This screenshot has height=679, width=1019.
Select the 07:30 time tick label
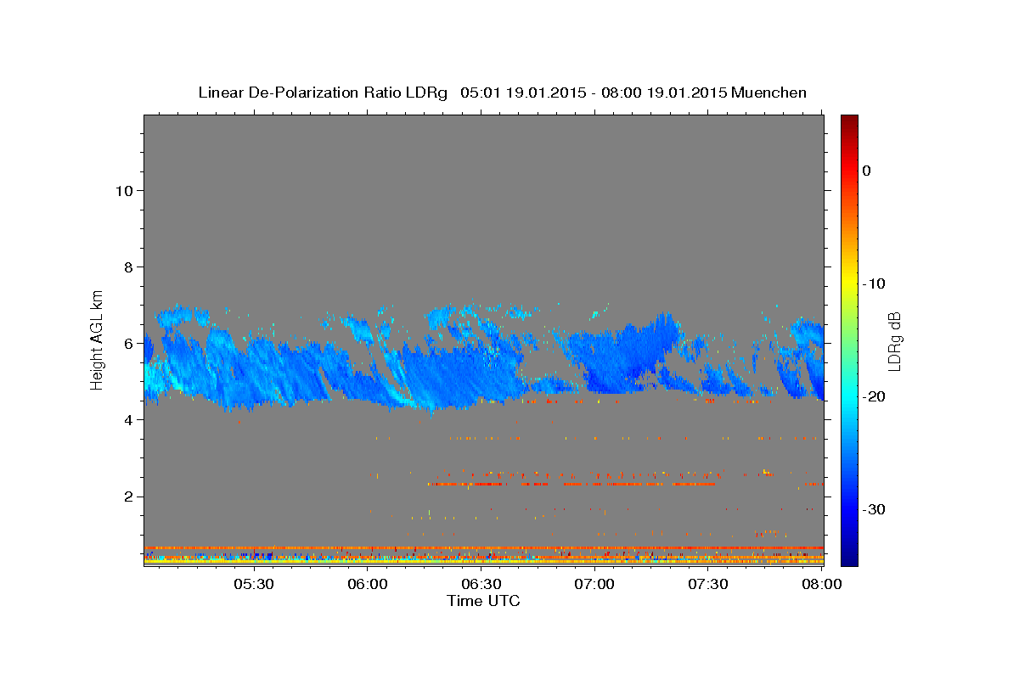click(x=708, y=584)
